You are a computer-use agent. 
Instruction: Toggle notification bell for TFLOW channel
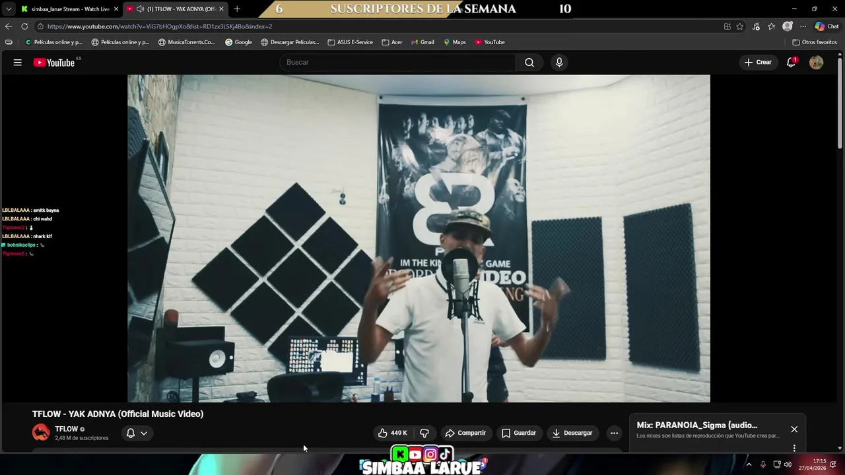131,433
